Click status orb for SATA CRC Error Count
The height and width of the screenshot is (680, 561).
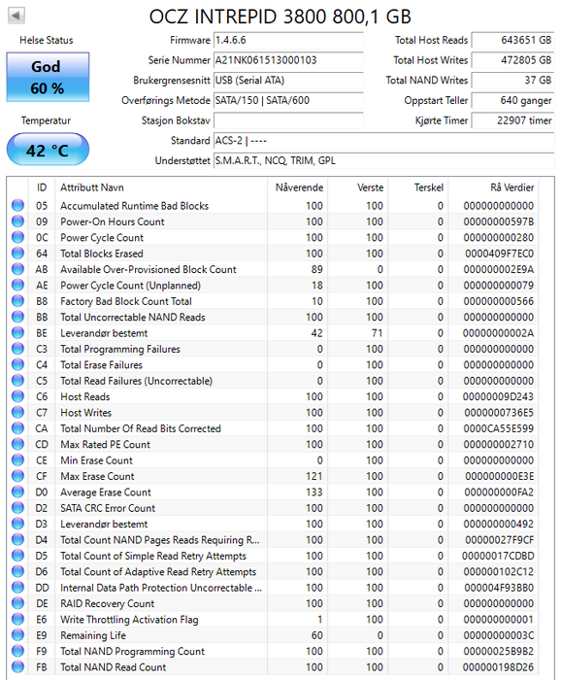17,508
